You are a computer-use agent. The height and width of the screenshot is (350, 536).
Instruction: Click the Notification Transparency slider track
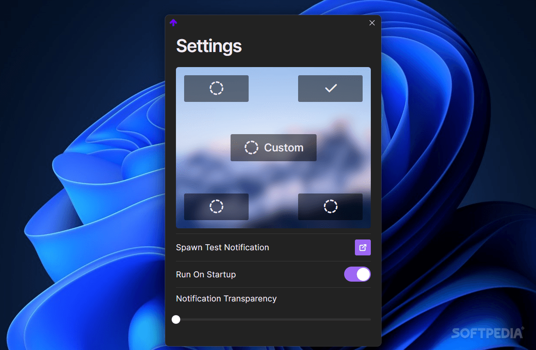273,319
